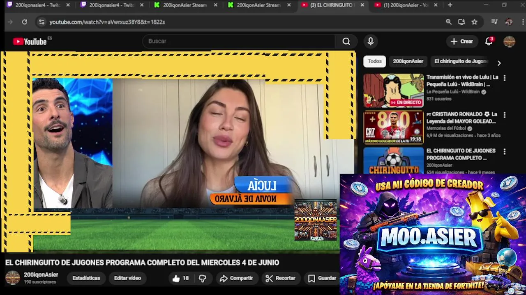Viewport: 526px width, 295px height.
Task: Close the first 200iqonasier4 Twitch tab
Action: click(x=68, y=5)
